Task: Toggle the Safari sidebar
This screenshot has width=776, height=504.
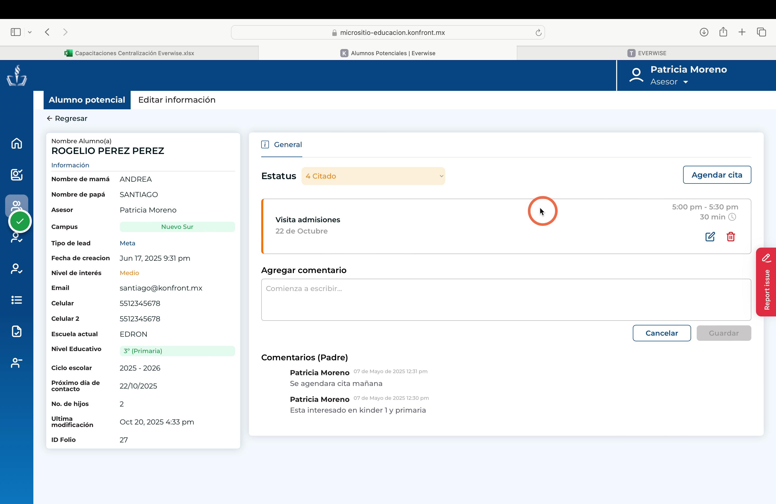Action: tap(16, 32)
